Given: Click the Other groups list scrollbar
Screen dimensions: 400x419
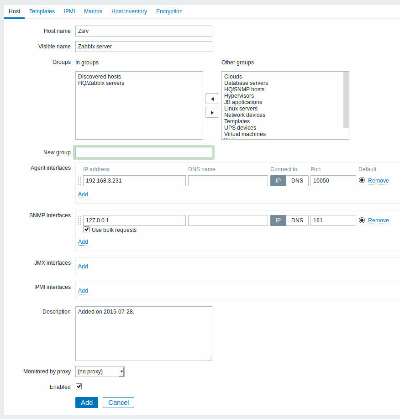Looking at the screenshot, I should pyautogui.click(x=346, y=100).
